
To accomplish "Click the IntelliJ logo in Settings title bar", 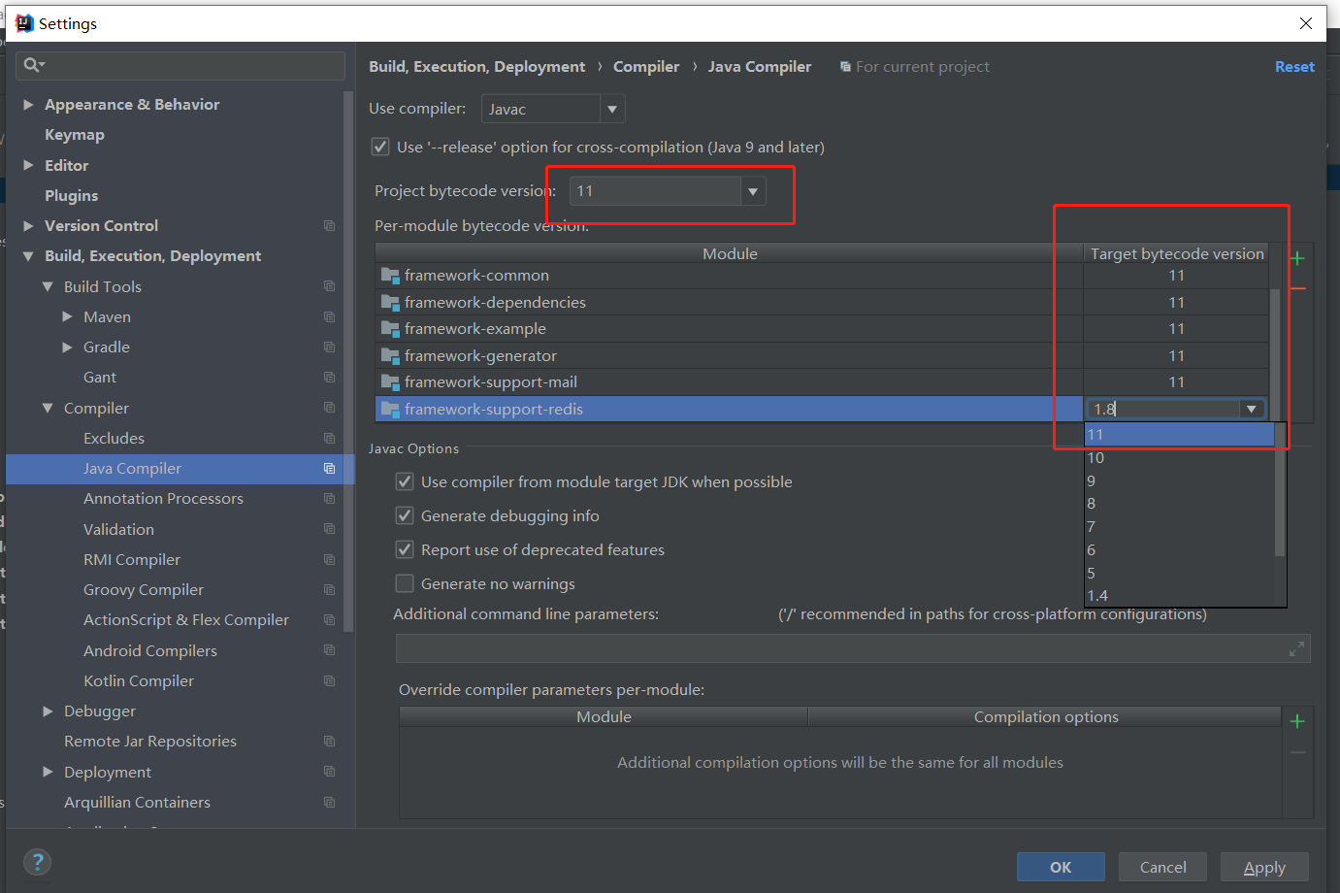I will [24, 23].
